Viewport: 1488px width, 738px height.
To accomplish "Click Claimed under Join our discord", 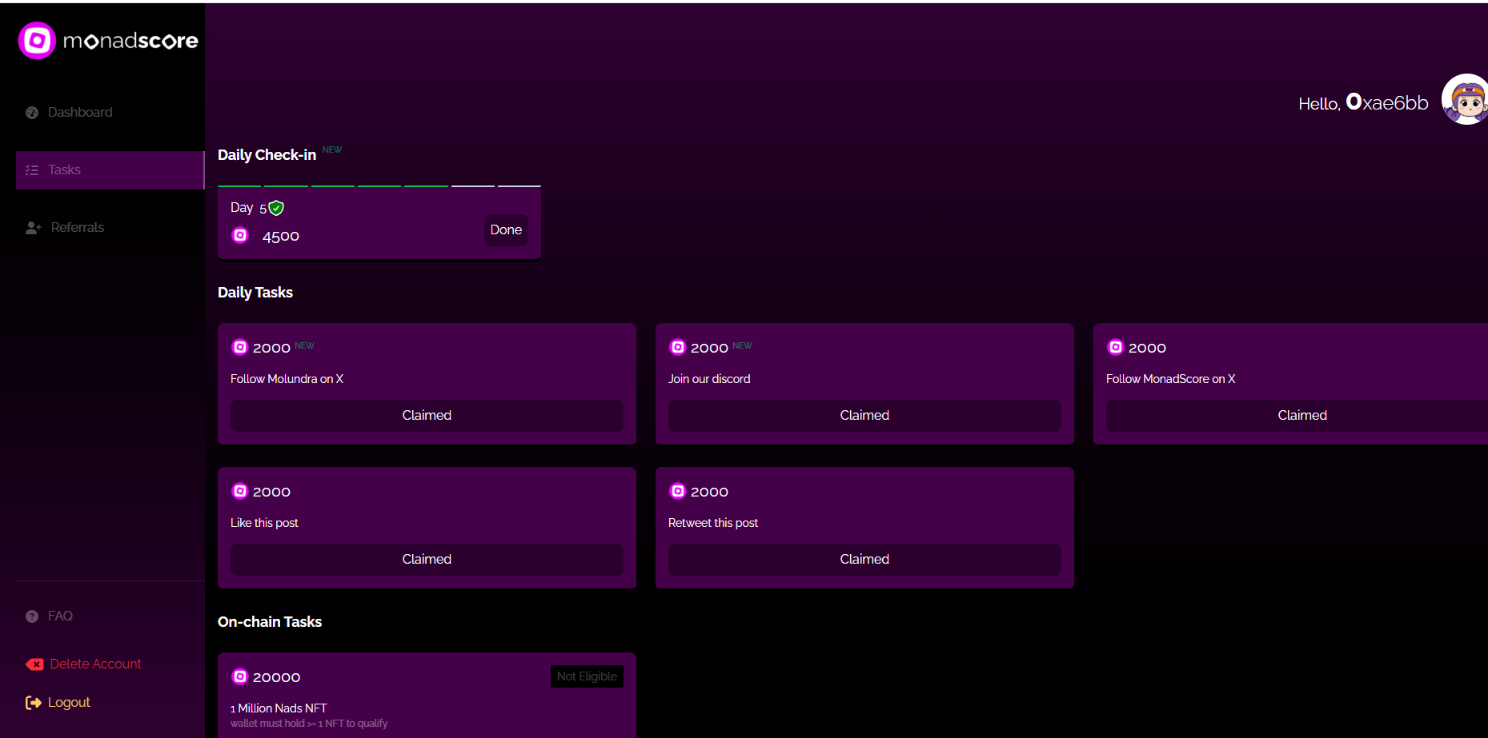I will click(x=864, y=416).
